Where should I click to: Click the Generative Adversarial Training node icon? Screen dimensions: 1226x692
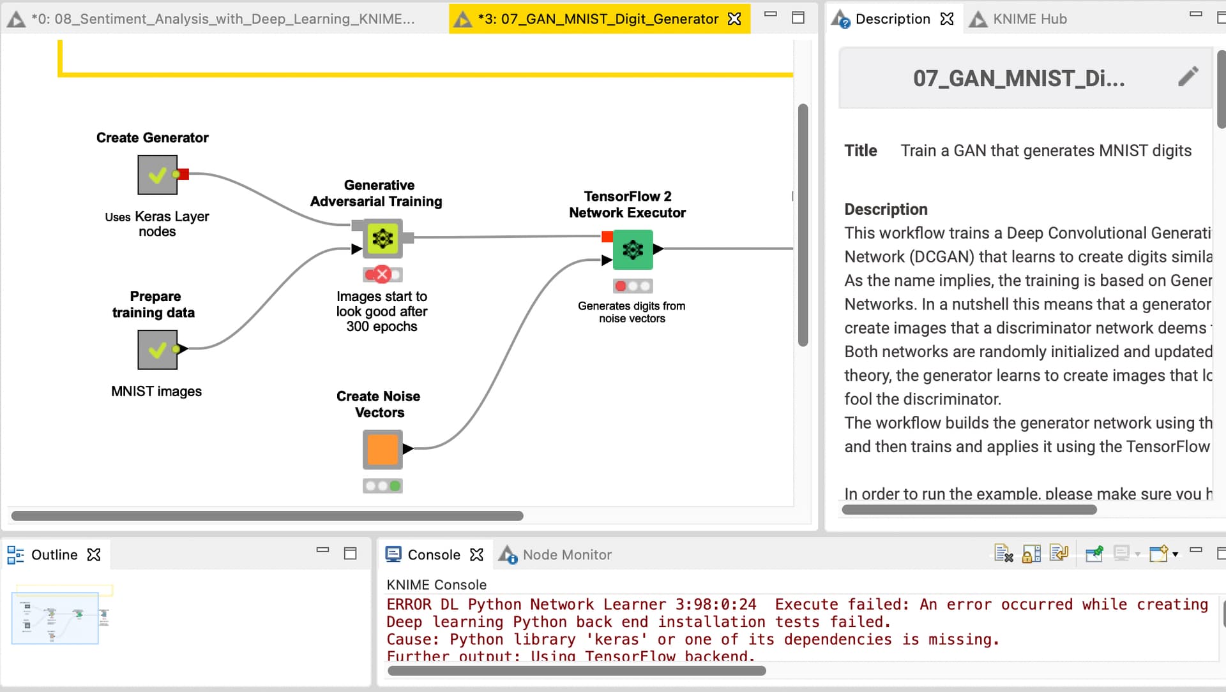click(382, 239)
